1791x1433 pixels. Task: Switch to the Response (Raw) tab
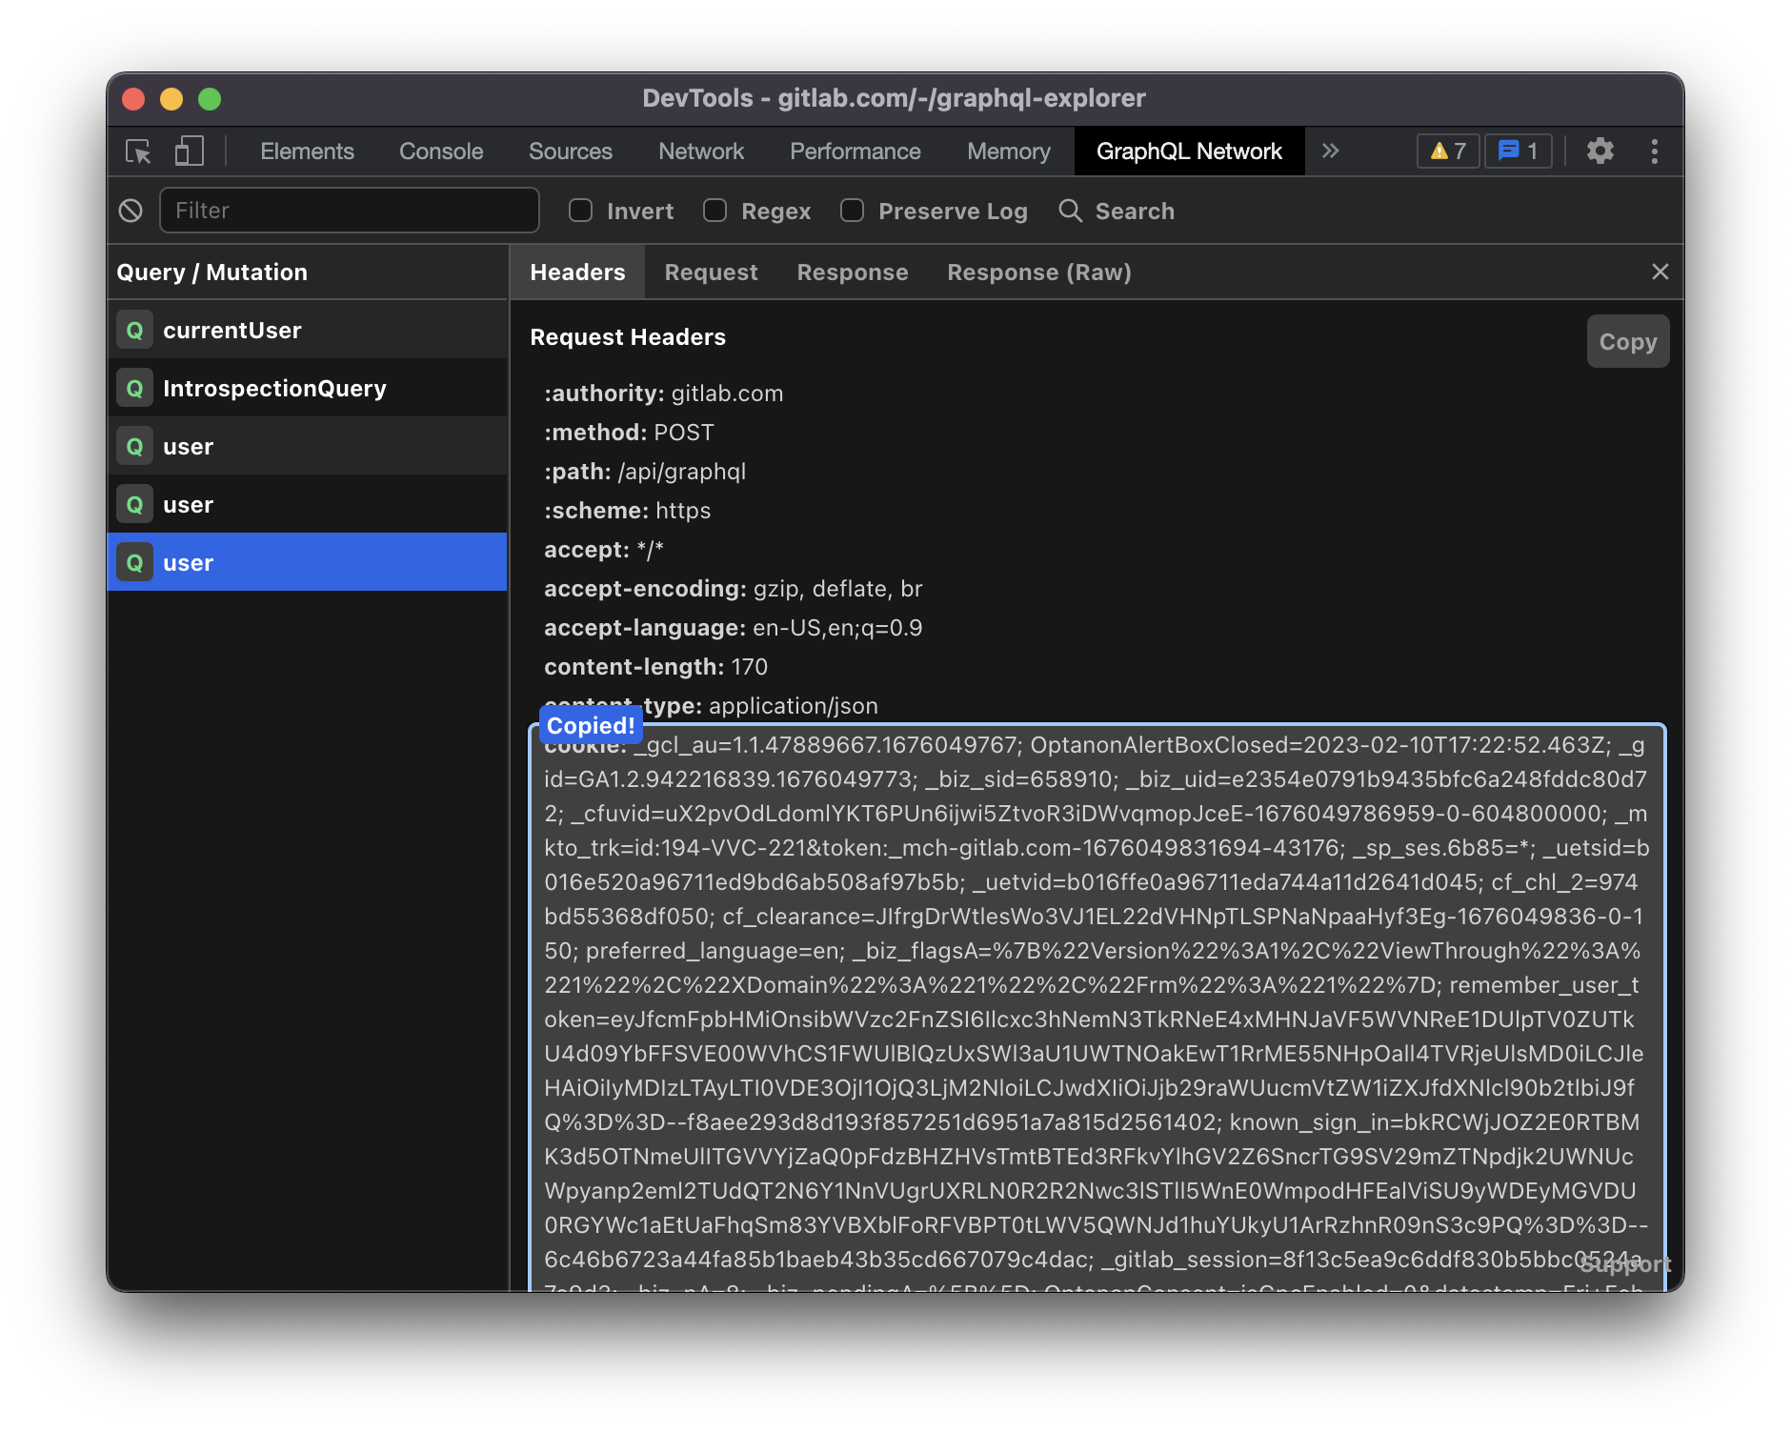click(1038, 272)
